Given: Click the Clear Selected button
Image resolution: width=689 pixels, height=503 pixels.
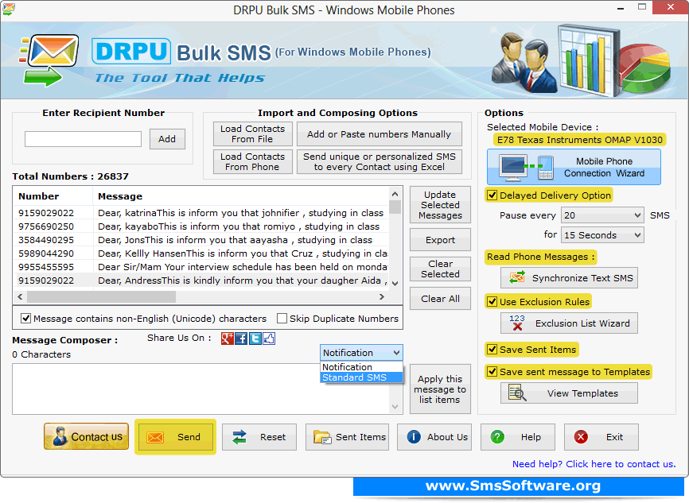Looking at the screenshot, I should click(440, 269).
